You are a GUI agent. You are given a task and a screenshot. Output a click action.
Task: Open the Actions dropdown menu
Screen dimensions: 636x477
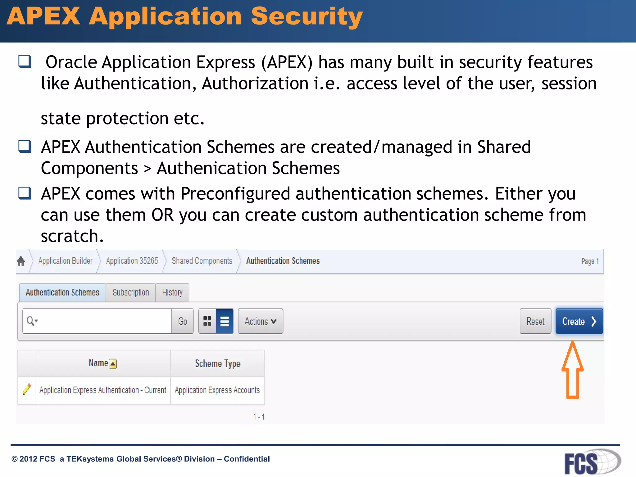click(261, 321)
